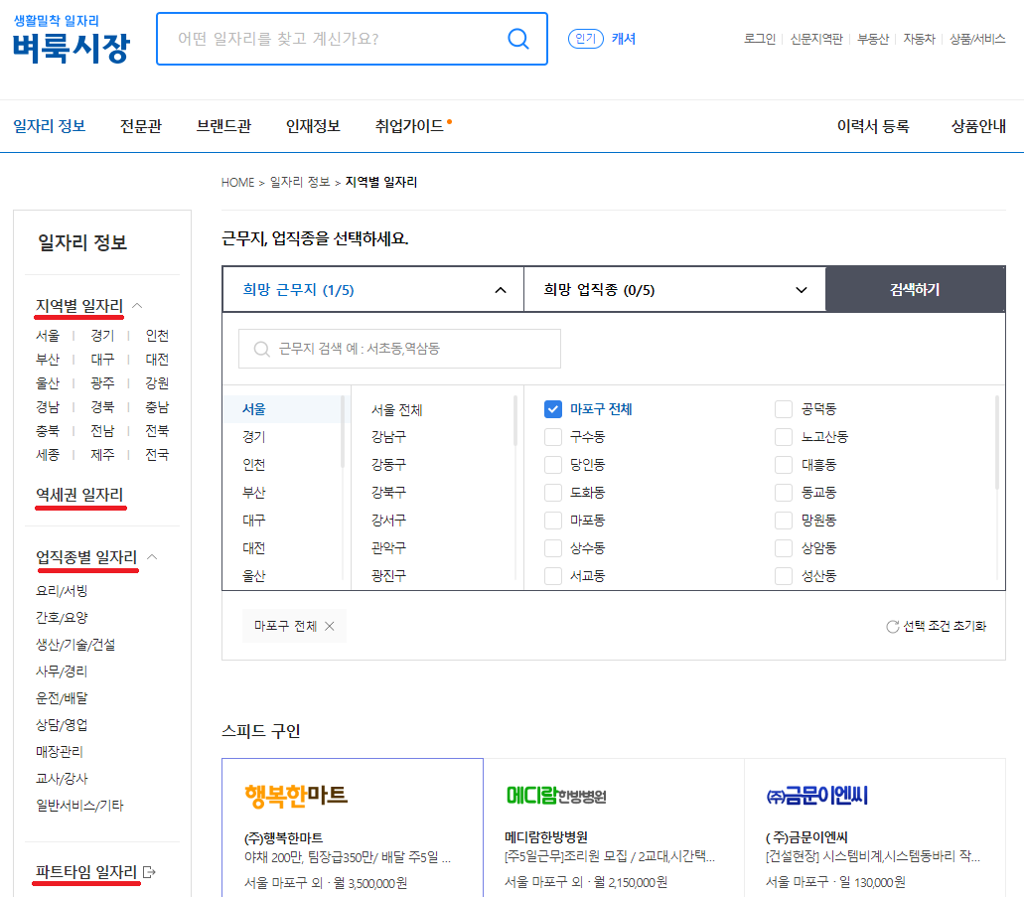Image resolution: width=1024 pixels, height=897 pixels.
Task: Click the 인기 badge next to 캐셔
Action: (x=586, y=38)
